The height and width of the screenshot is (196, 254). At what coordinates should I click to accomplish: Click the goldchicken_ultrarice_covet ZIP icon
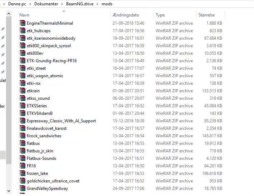click(23, 181)
